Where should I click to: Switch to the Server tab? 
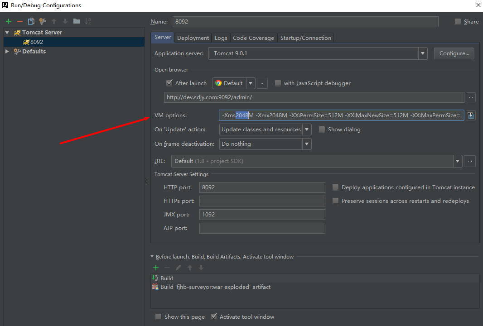tap(163, 37)
